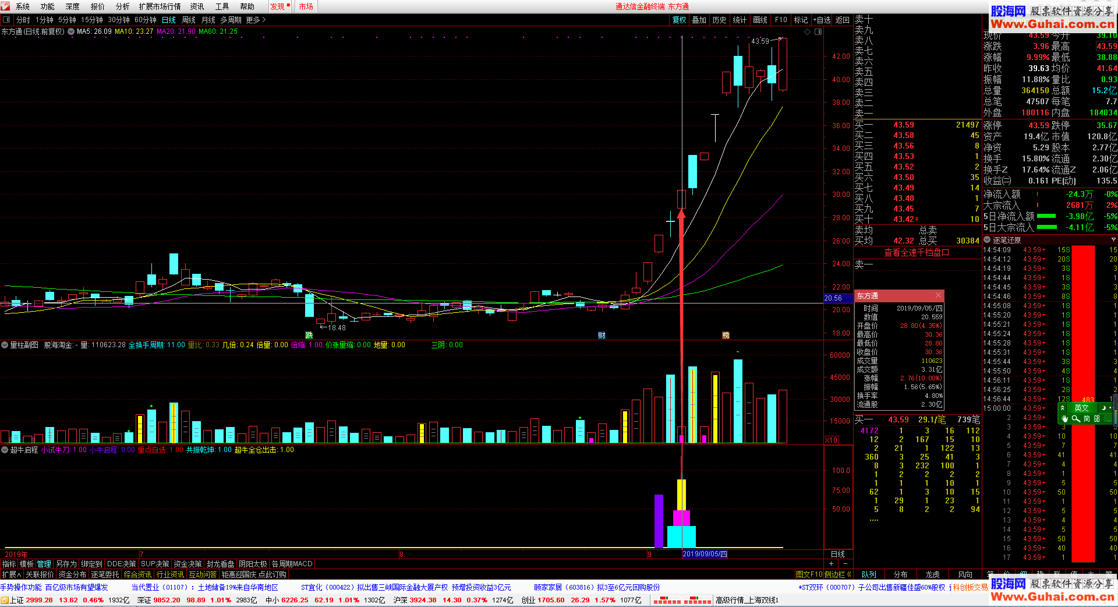Open 扩展市场行情 menu
This screenshot has width=1118, height=607.
(160, 6)
